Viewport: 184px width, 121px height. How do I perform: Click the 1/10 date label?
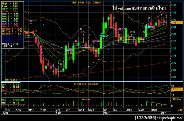[x=19, y=110]
